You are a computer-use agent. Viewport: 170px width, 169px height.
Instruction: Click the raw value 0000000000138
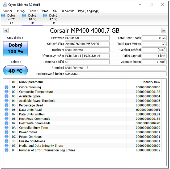[x=148, y=92]
